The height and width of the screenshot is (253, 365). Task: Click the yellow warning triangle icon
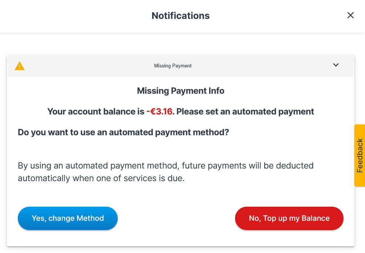(20, 66)
